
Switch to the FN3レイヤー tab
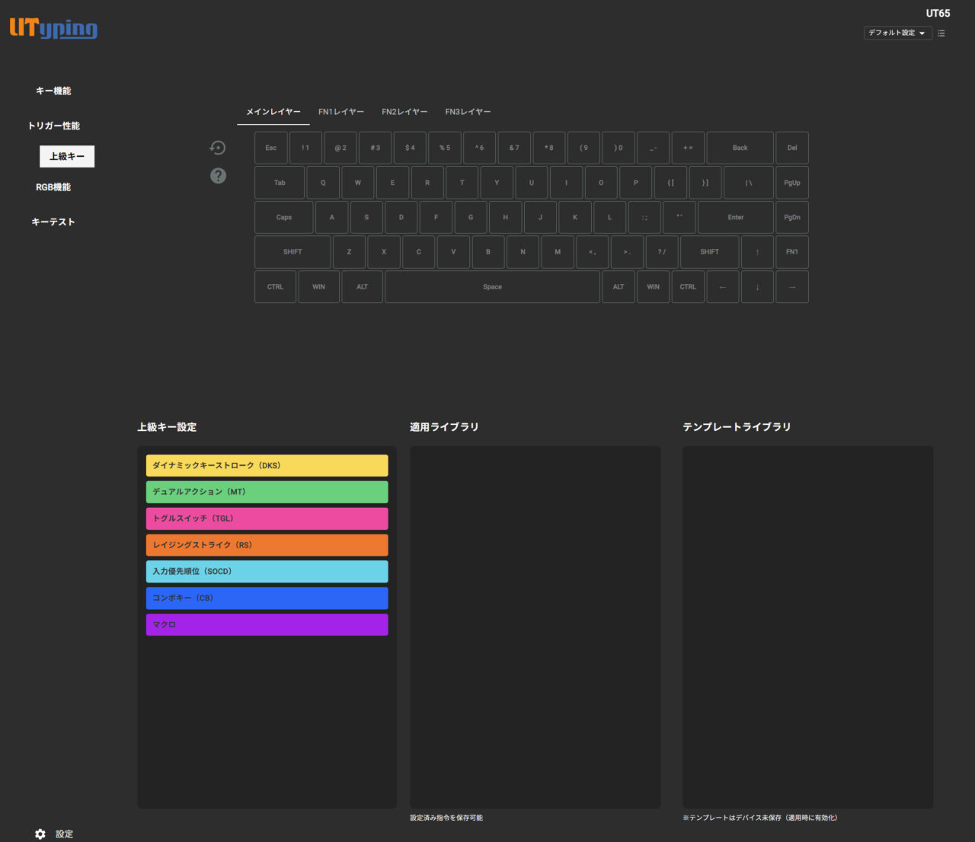468,112
